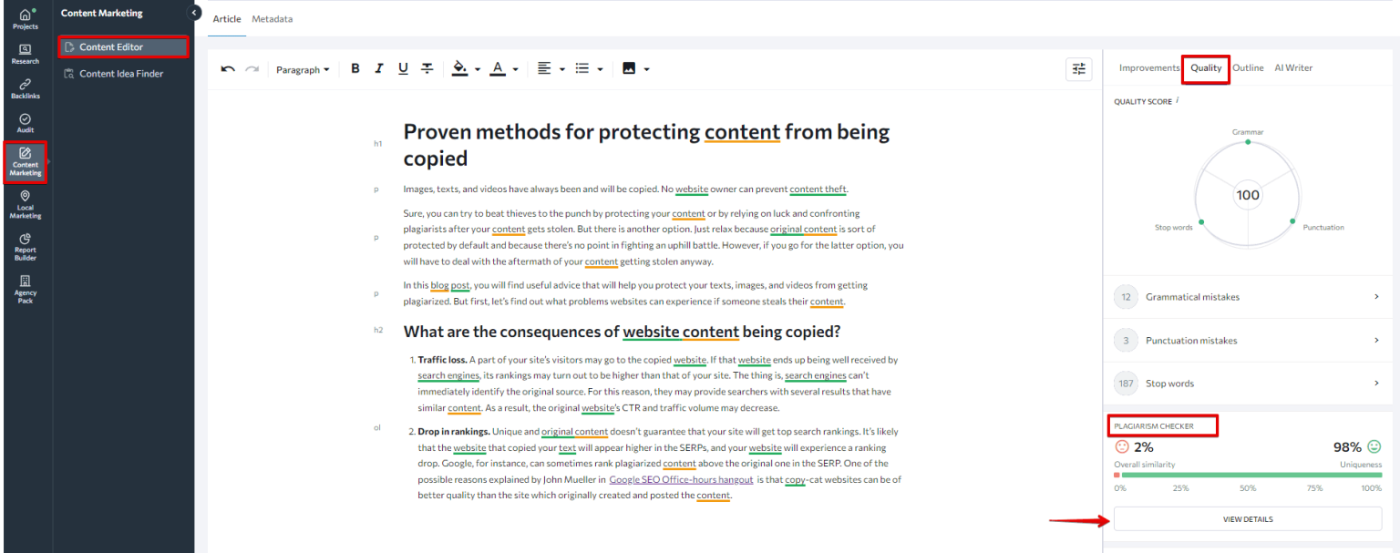Open the Paragraph style dropdown
The image size is (1400, 553).
pyautogui.click(x=302, y=68)
